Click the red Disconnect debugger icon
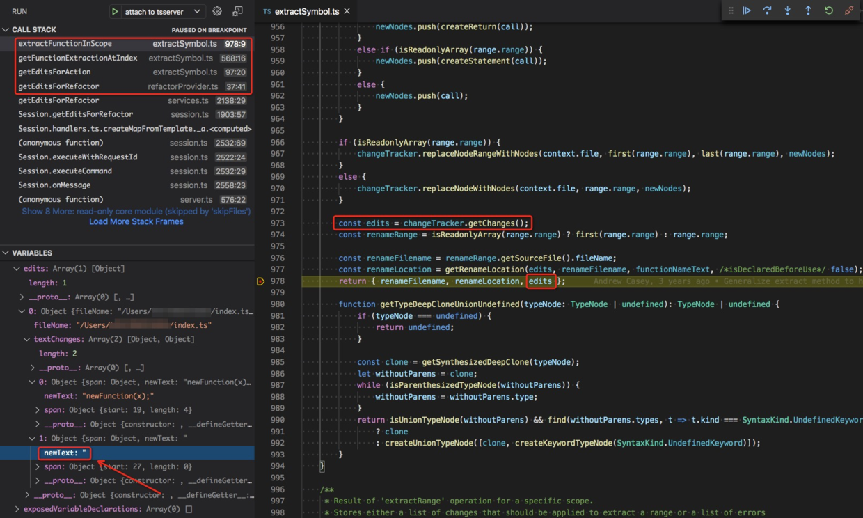This screenshot has height=518, width=863. [x=849, y=10]
